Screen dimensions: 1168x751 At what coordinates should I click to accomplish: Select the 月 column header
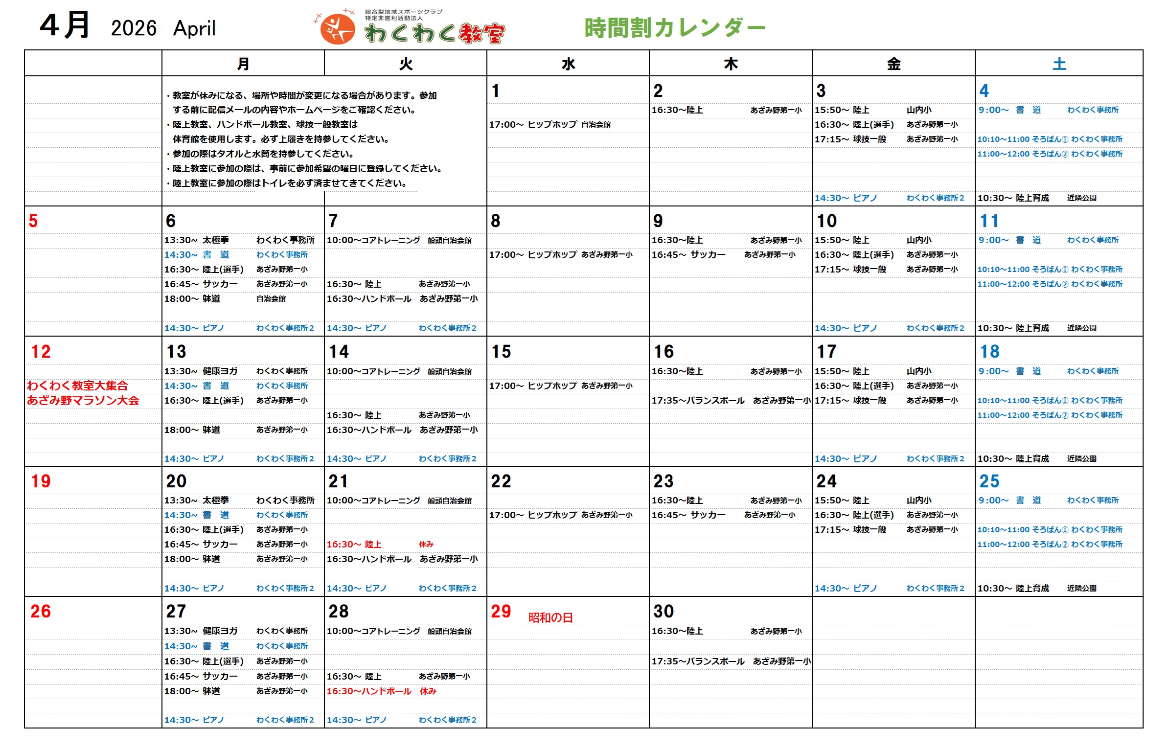243,64
